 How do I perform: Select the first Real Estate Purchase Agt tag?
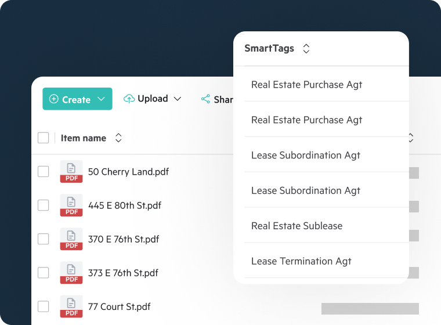click(306, 85)
